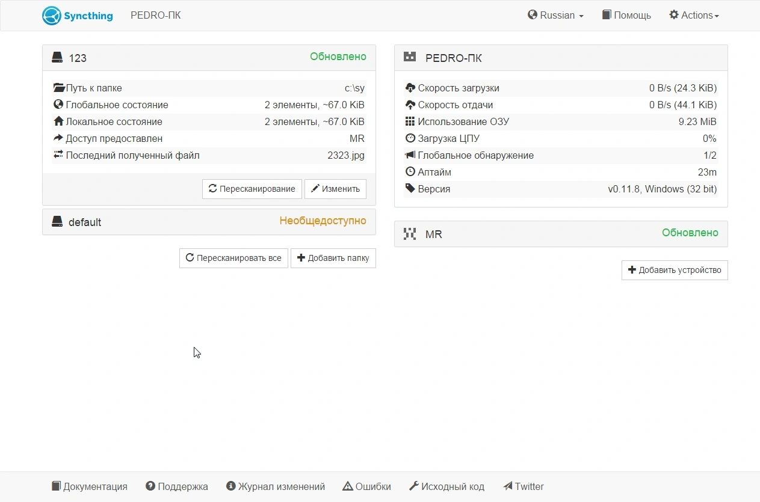Click the 23m uptime value
Viewport: 760px width, 502px height.
707,172
